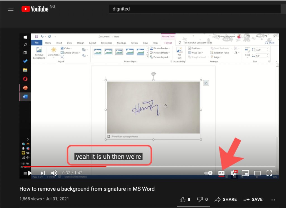Click the SAVE to playlist button

253,199
